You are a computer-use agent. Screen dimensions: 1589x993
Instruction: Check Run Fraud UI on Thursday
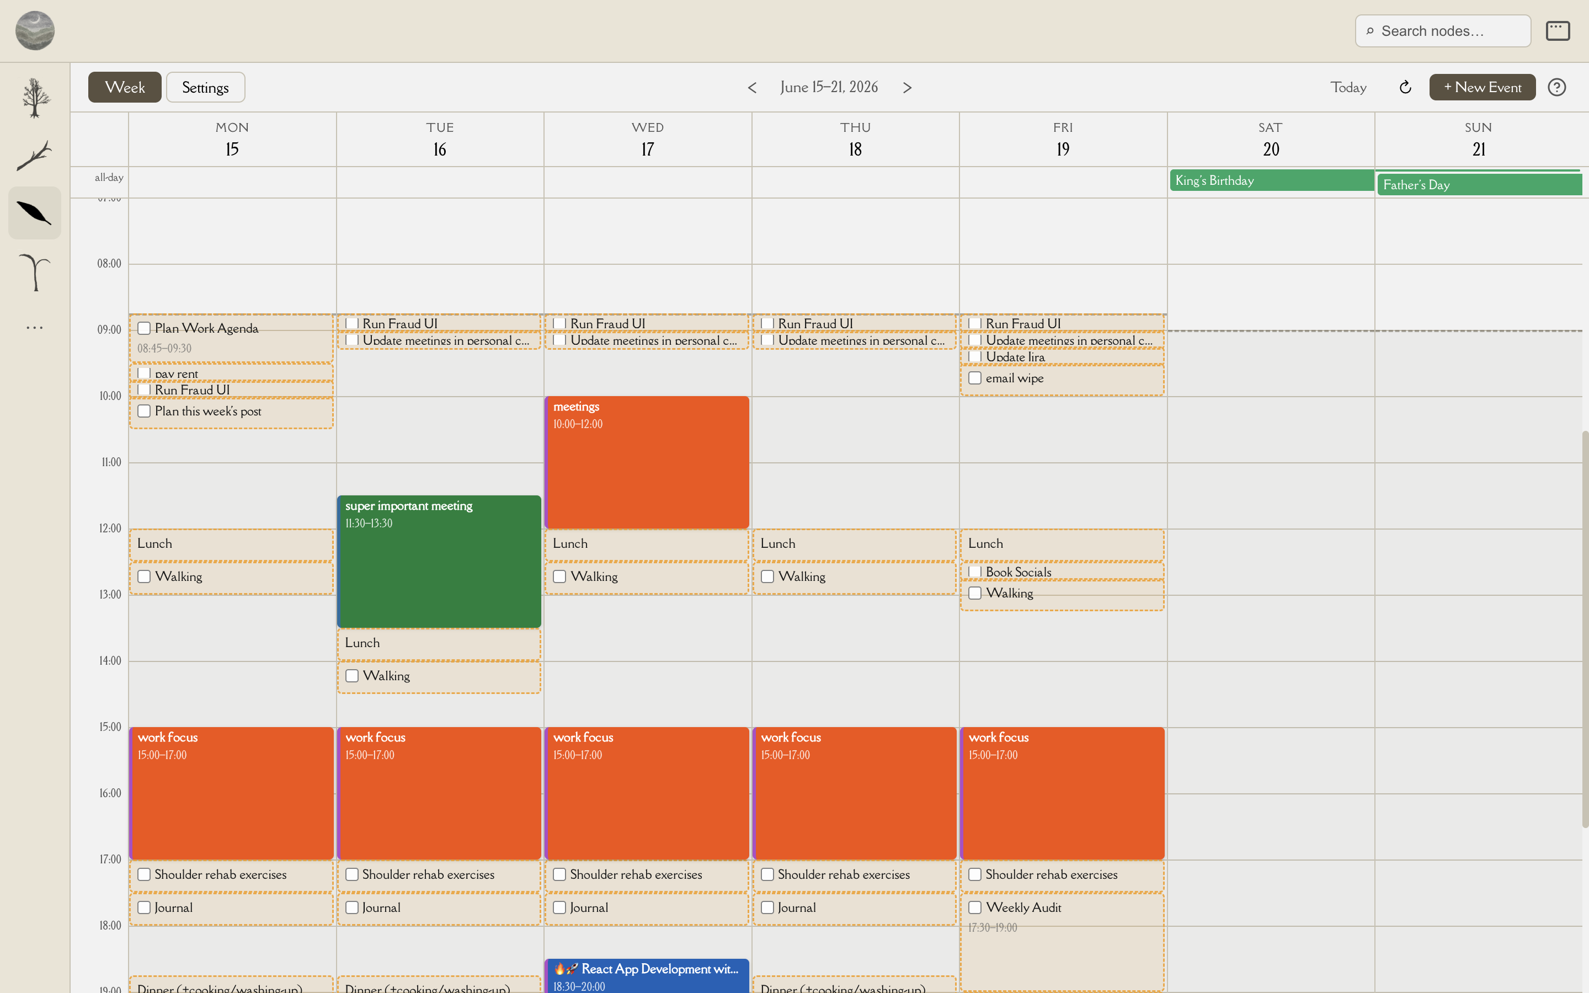pos(767,324)
